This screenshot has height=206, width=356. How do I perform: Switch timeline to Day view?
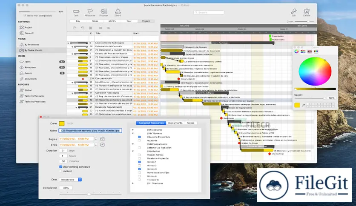(78, 21)
